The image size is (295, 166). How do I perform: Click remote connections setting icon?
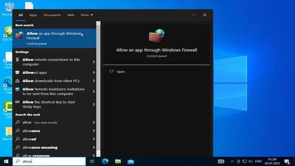[18, 59]
